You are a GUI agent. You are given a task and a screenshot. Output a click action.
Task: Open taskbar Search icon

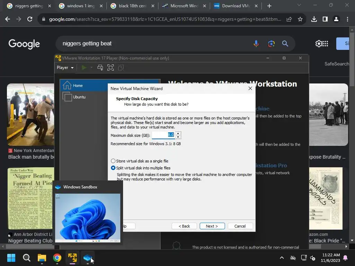click(26, 258)
